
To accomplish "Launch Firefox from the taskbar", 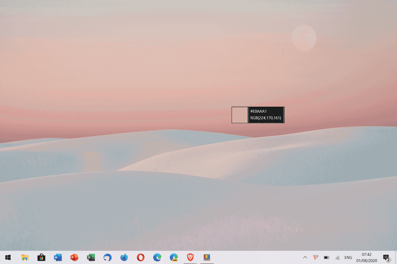I will pos(124,257).
